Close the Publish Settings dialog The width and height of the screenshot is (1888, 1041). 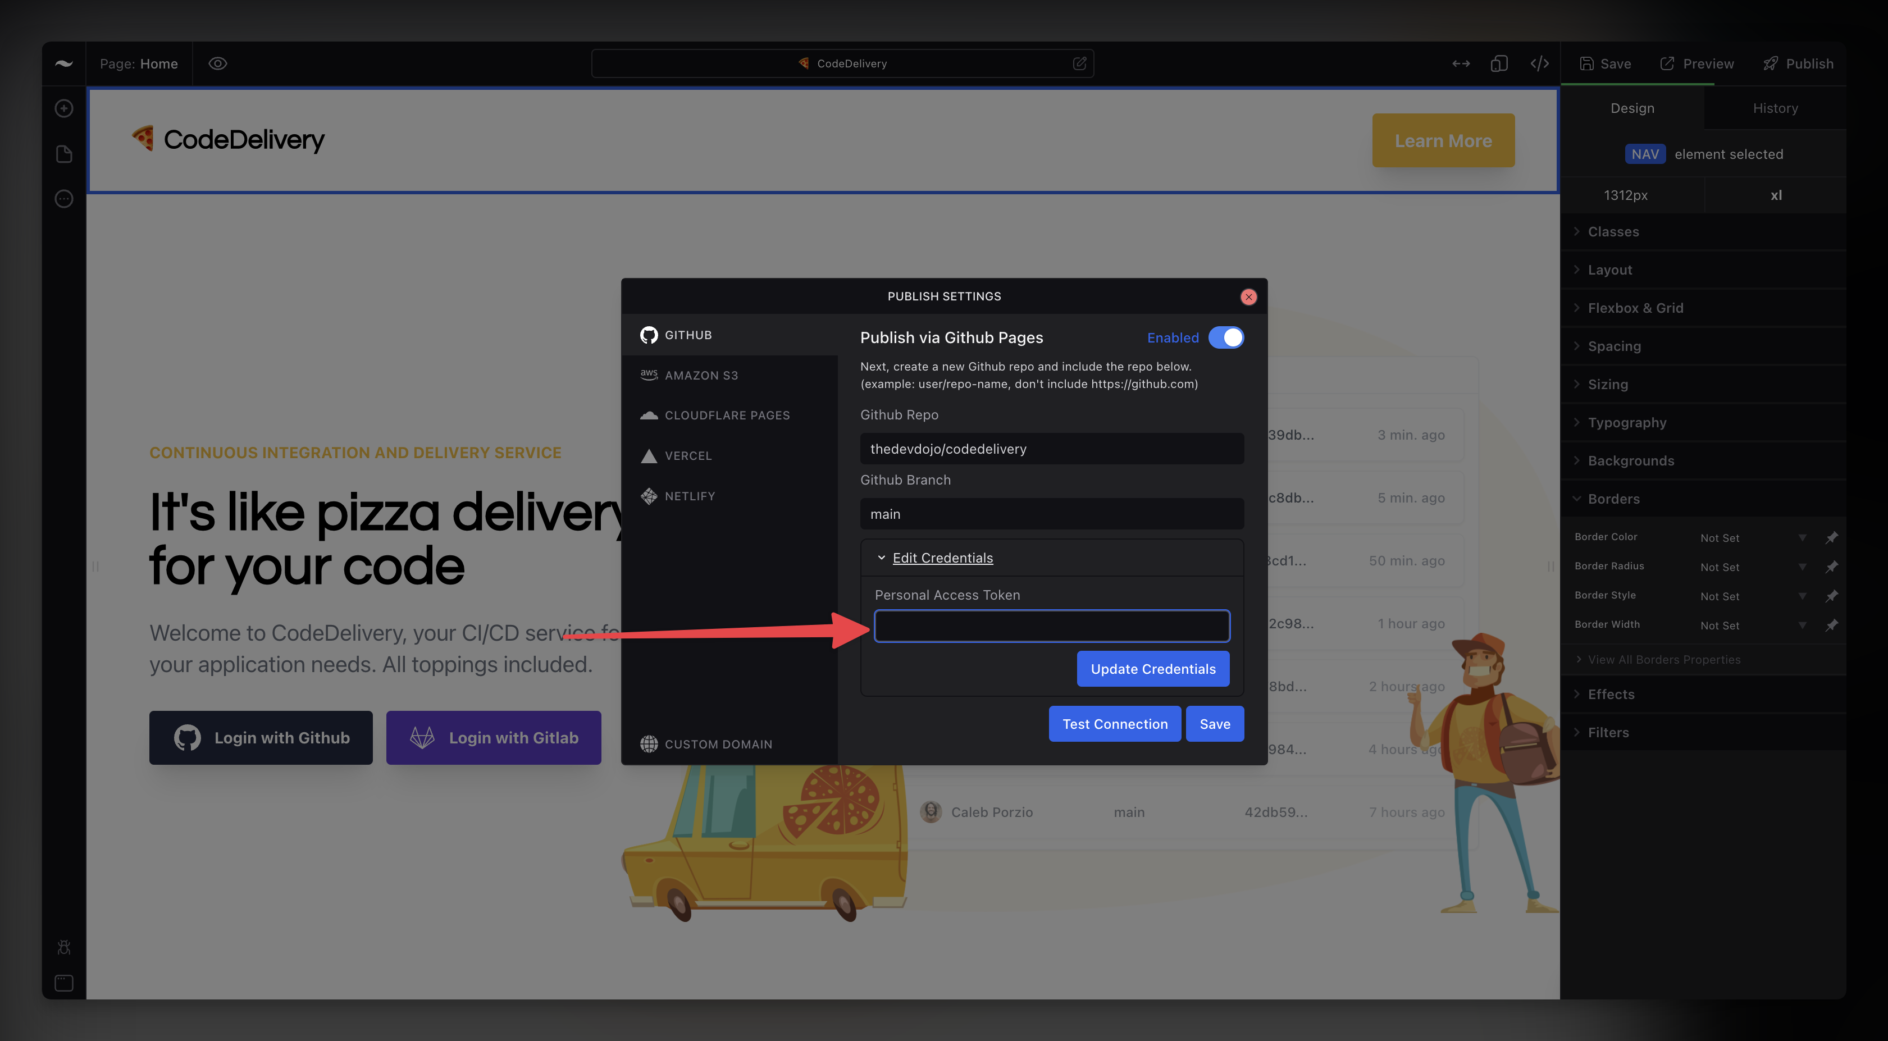(1248, 296)
